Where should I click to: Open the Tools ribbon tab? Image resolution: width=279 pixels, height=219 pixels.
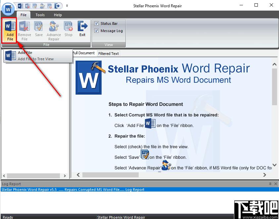tap(40, 15)
